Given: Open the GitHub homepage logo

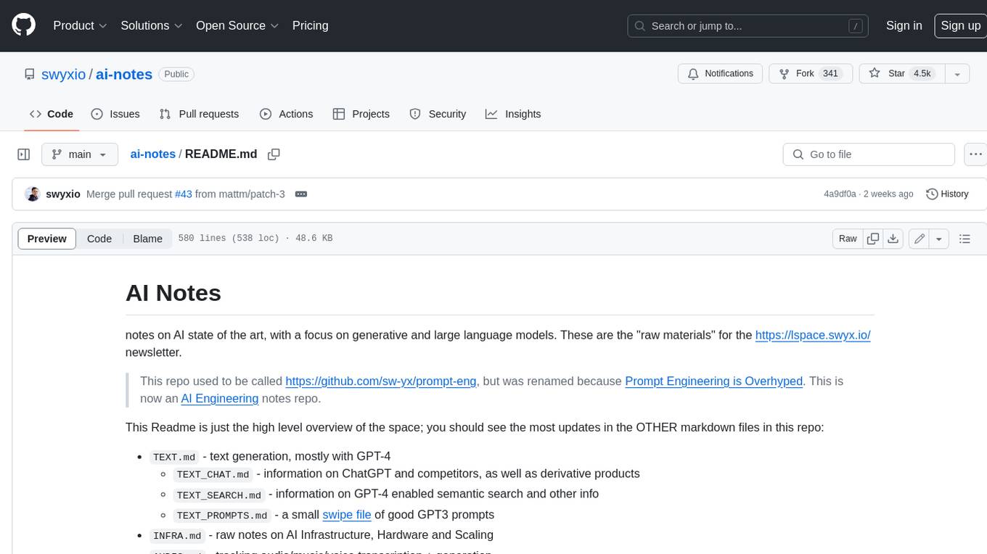Looking at the screenshot, I should coord(23,25).
